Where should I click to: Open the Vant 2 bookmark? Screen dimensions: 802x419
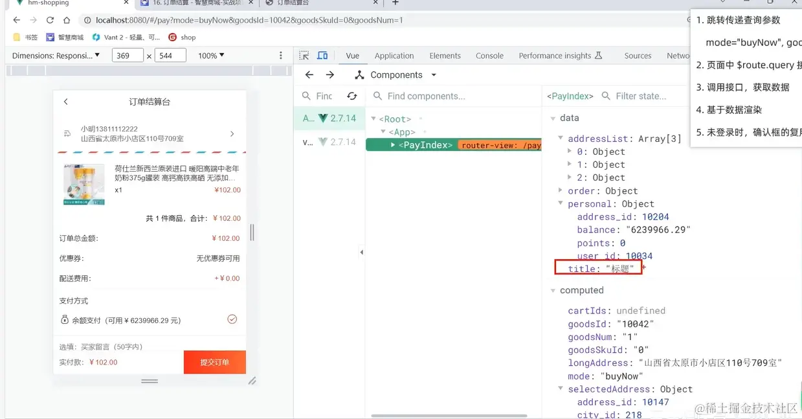(126, 37)
